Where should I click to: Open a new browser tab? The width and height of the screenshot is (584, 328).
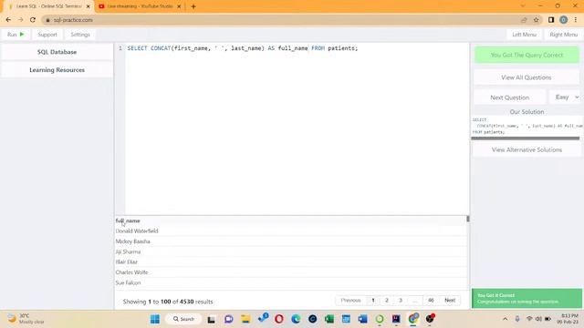point(193,6)
